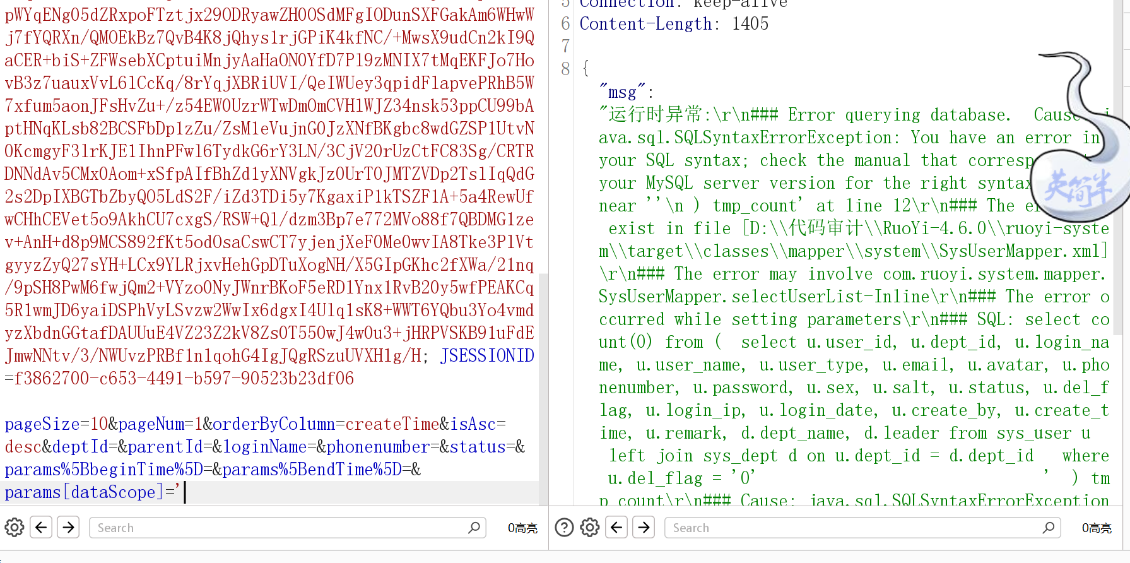Click the magnifier in the response search box

pyautogui.click(x=1049, y=527)
